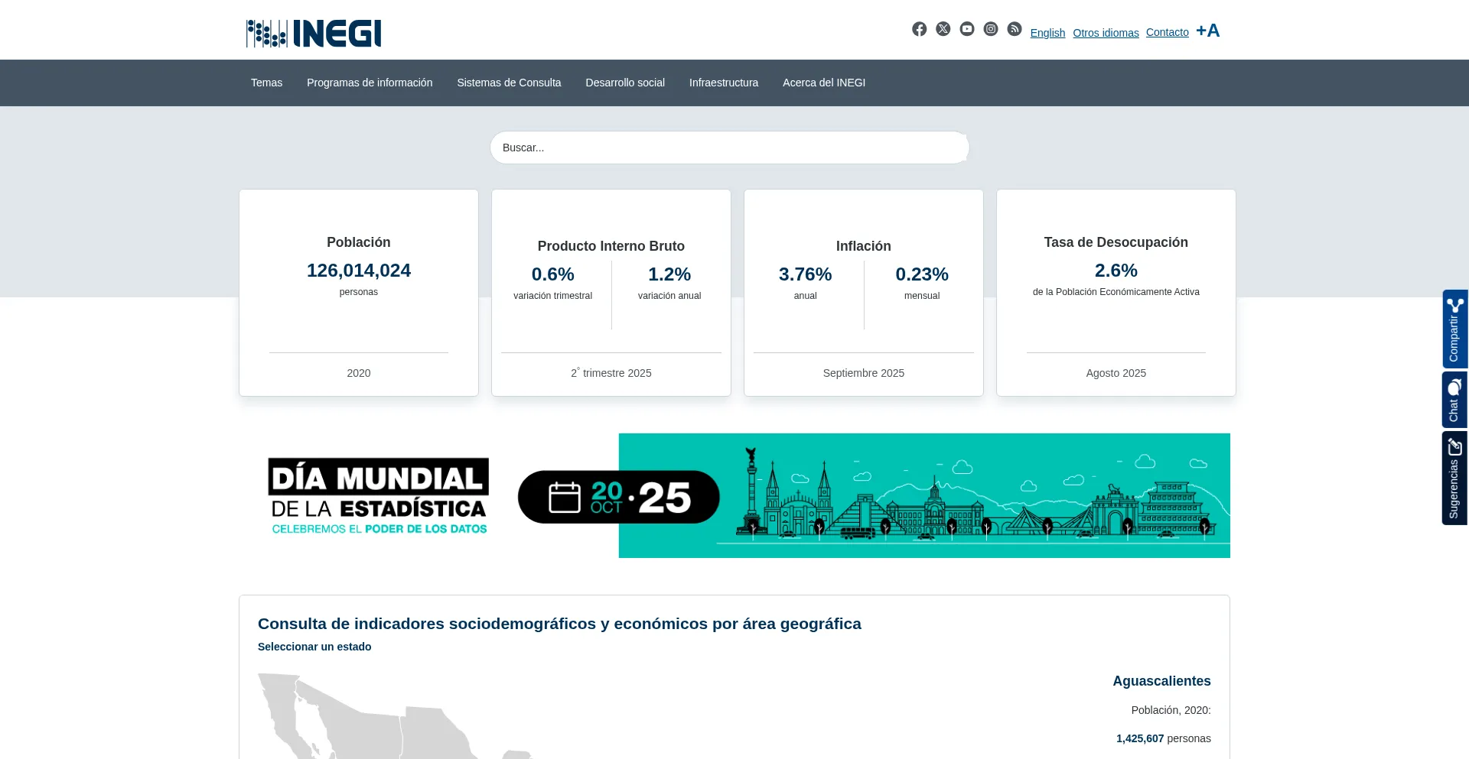Image resolution: width=1469 pixels, height=759 pixels.
Task: Open the X (Twitter) social icon
Action: click(x=943, y=29)
